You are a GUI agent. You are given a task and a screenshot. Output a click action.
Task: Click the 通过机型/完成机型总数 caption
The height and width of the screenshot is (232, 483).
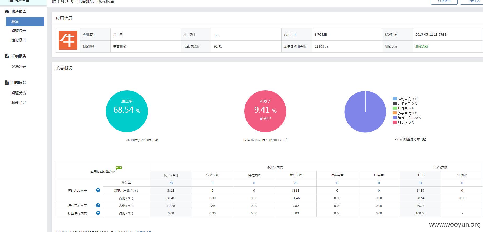142,140
